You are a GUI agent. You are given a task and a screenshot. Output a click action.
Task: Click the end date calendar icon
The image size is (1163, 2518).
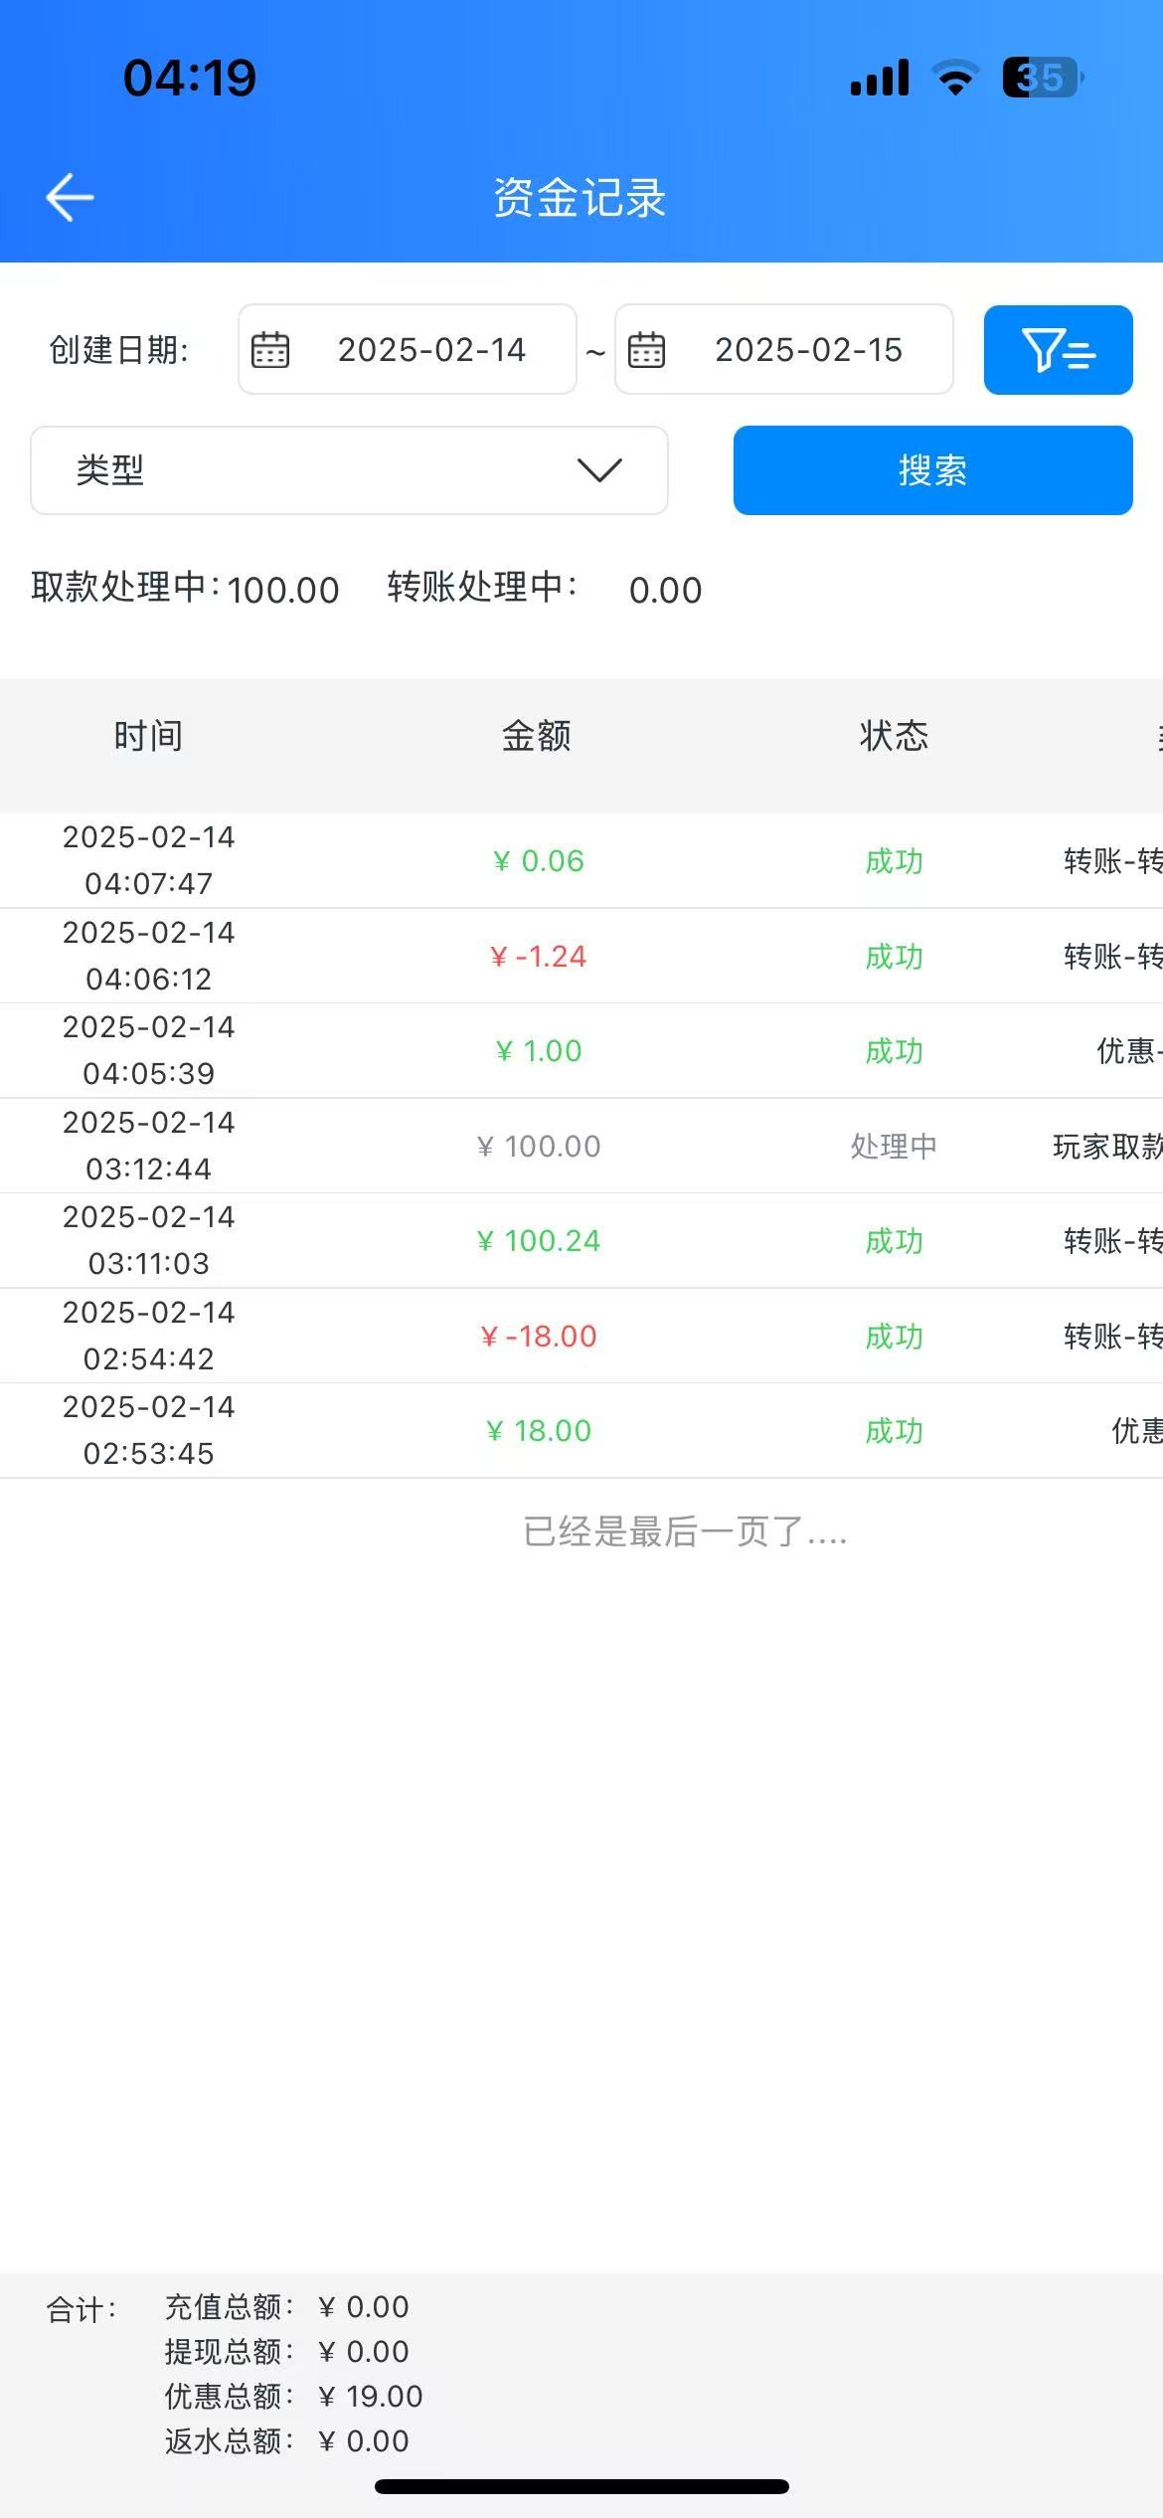pyautogui.click(x=646, y=350)
